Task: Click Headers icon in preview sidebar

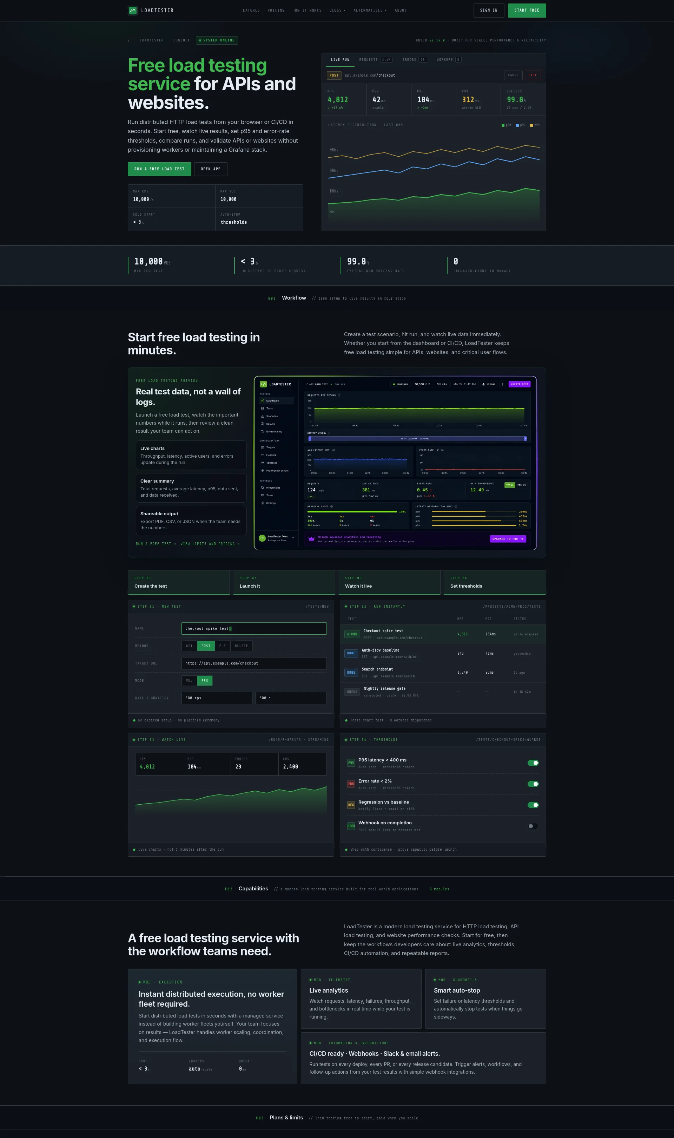Action: (x=262, y=455)
